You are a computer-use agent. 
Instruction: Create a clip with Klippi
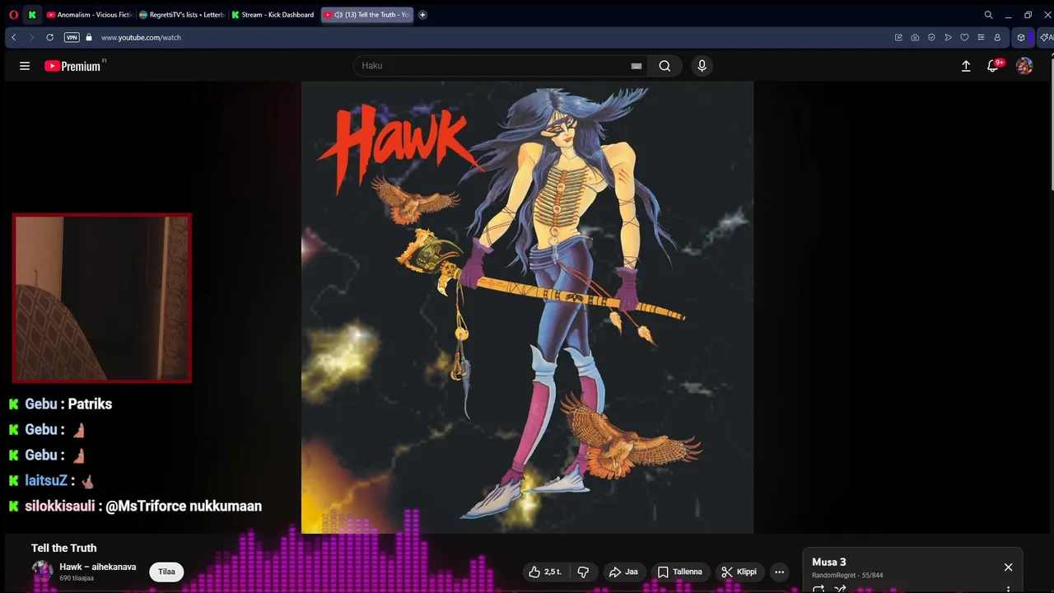[739, 572]
